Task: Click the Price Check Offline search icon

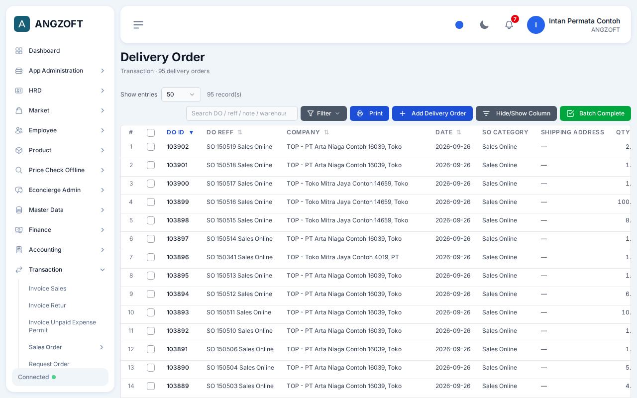Action: [x=19, y=170]
